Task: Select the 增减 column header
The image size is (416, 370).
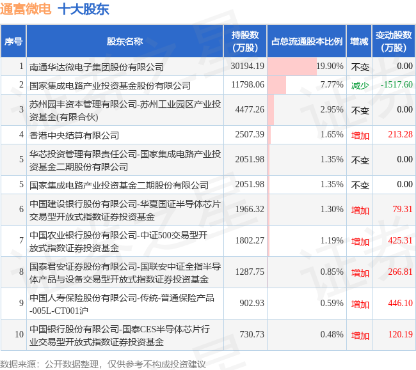Action: [x=359, y=42]
